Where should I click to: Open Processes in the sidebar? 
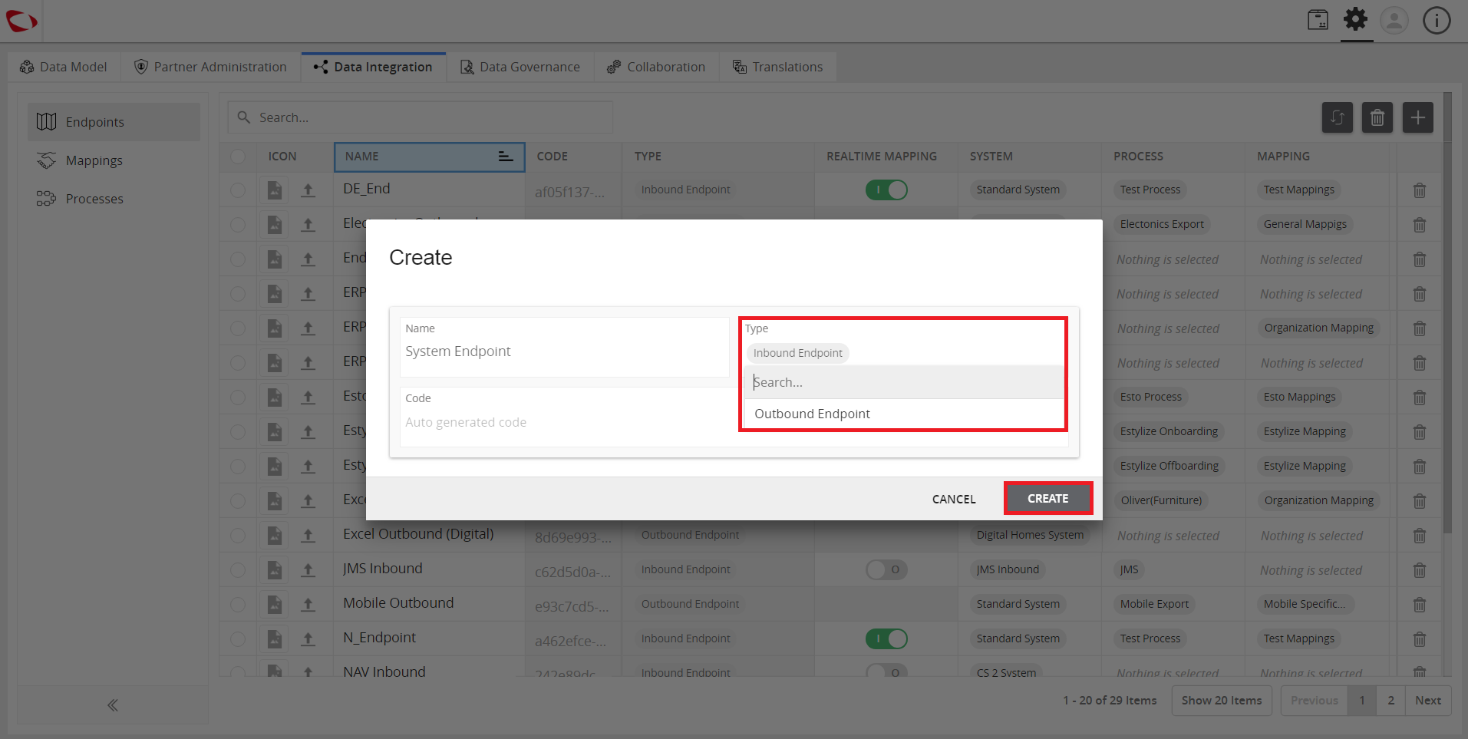pos(114,199)
